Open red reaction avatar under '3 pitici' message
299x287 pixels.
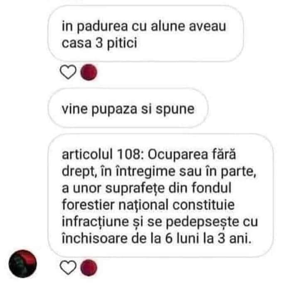pos(89,72)
